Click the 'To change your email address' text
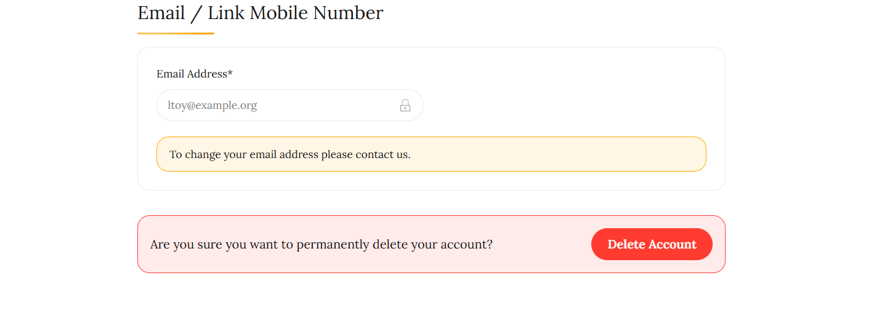Image resolution: width=882 pixels, height=310 pixels. click(245, 154)
